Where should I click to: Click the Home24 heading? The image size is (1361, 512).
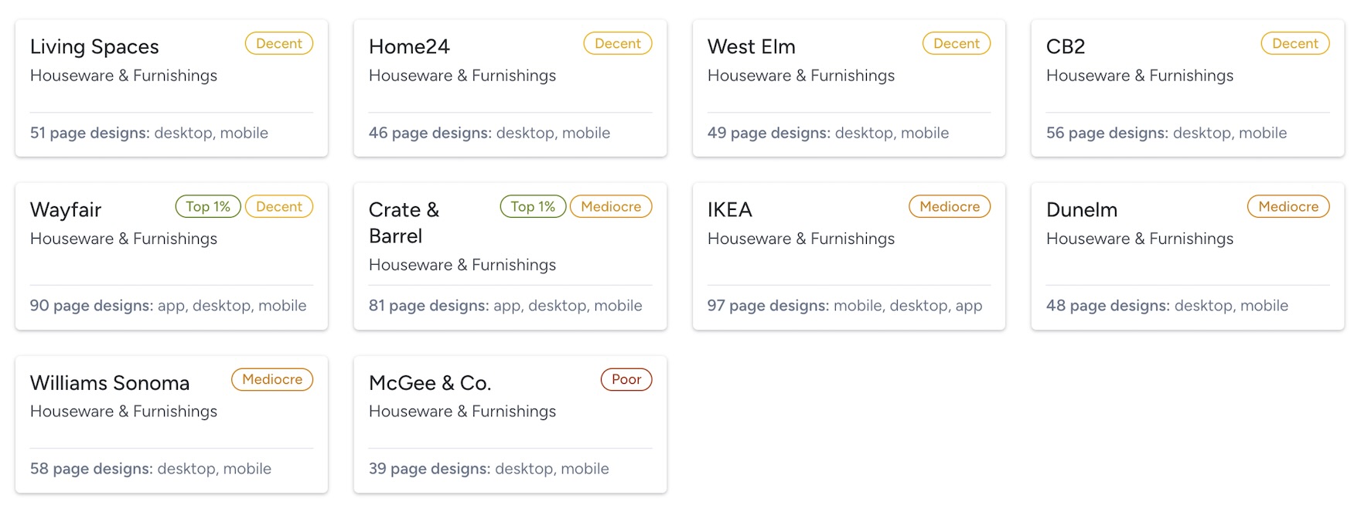(x=409, y=47)
